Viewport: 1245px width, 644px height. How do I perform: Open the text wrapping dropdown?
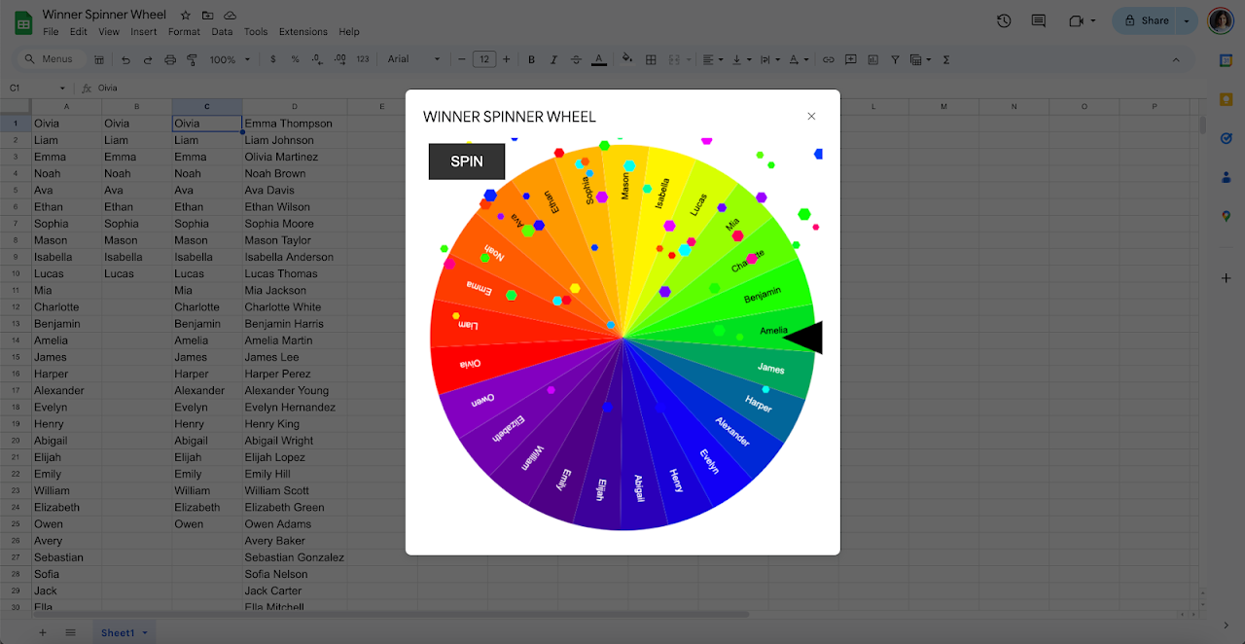pos(768,60)
